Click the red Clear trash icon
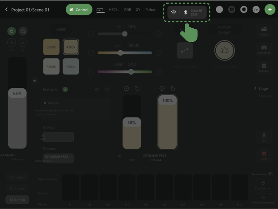279x209 pixels. 264,155
